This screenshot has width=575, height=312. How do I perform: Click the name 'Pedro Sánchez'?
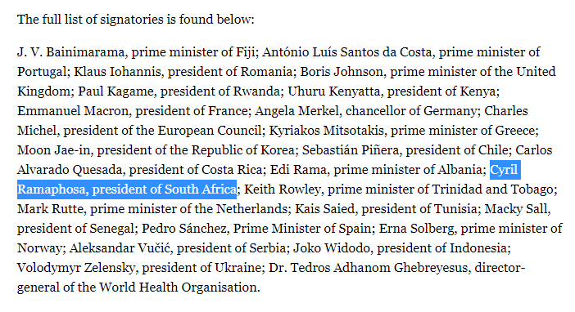point(184,228)
